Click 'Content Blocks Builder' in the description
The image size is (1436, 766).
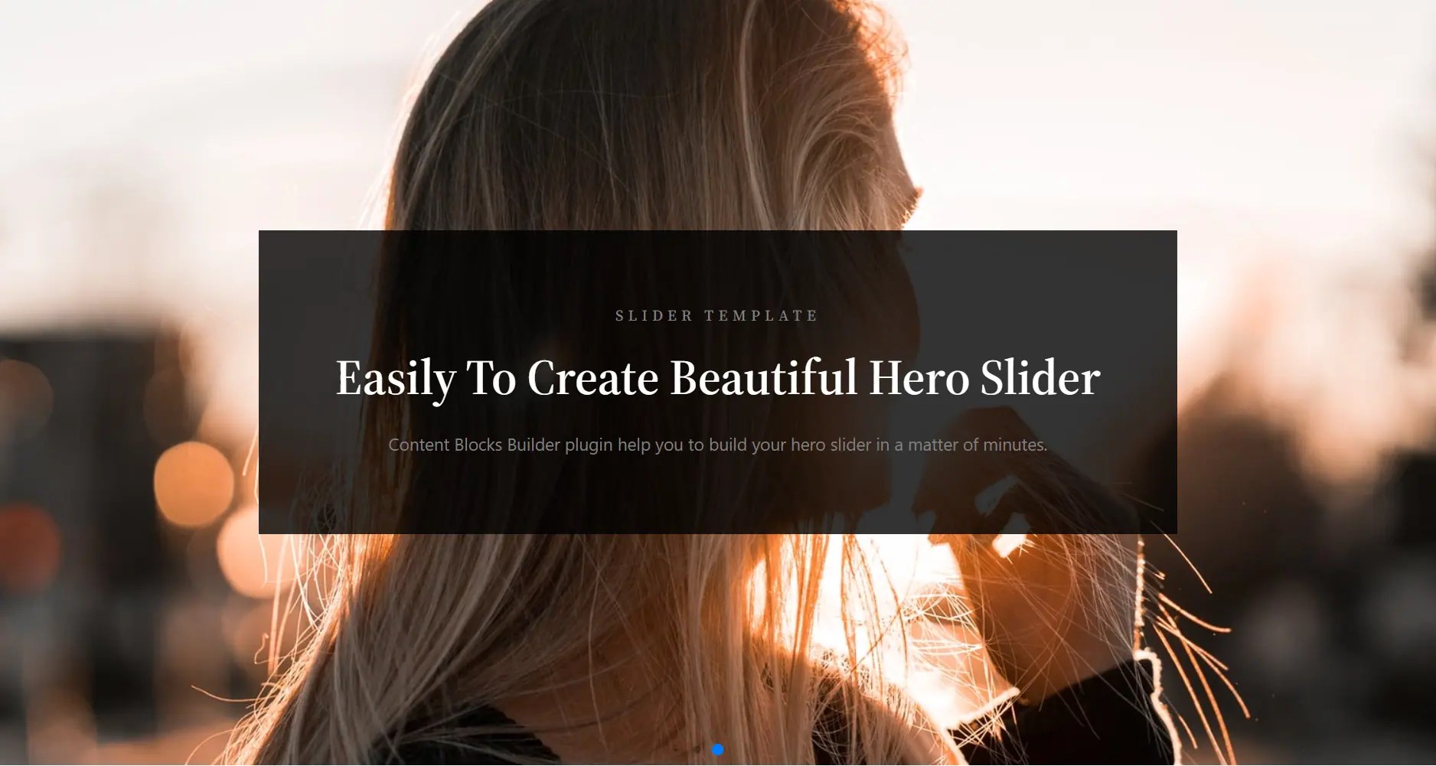coord(475,445)
